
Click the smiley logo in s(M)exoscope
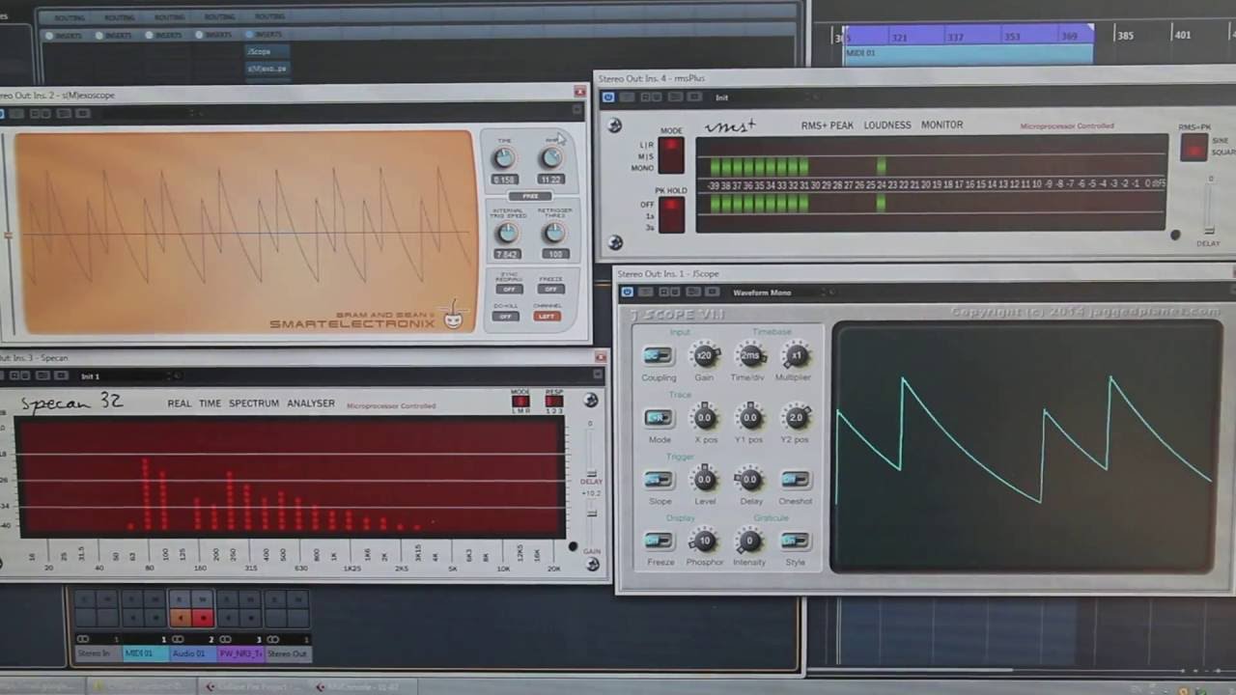(x=453, y=317)
